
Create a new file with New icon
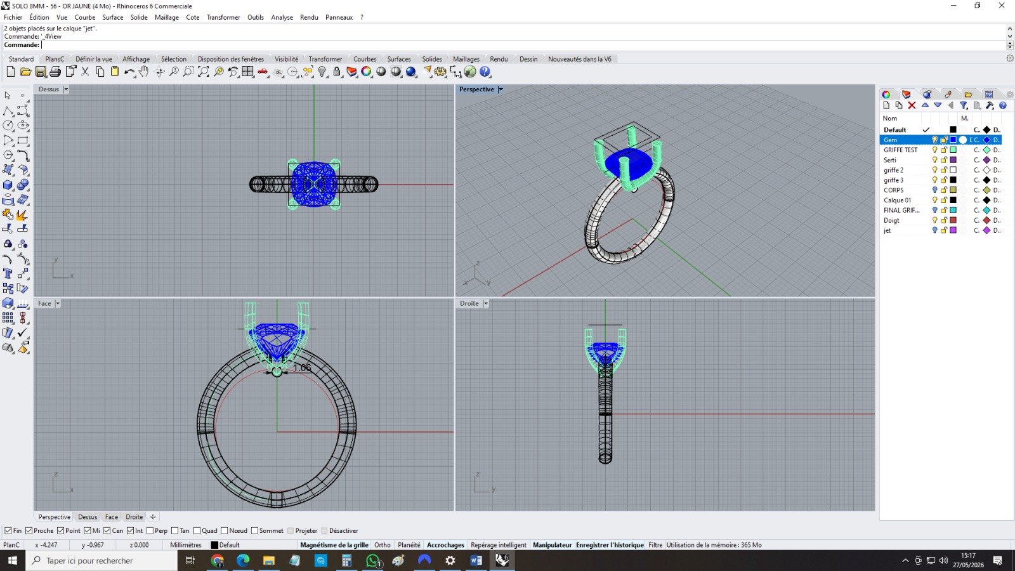pyautogui.click(x=11, y=72)
